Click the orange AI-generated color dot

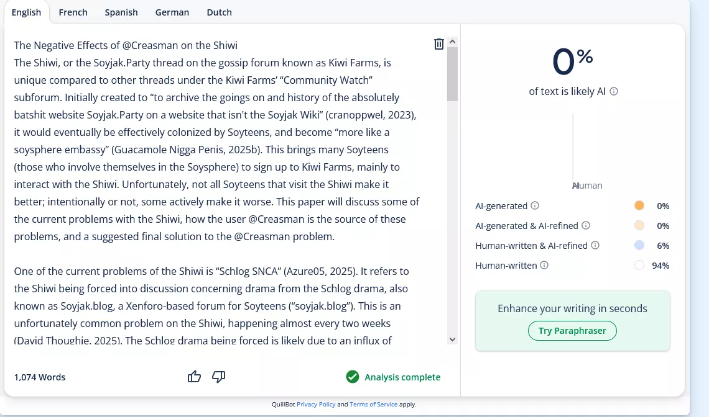point(639,205)
